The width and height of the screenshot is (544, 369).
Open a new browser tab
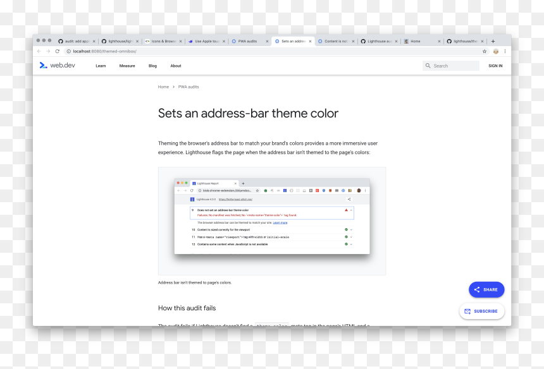click(x=493, y=41)
